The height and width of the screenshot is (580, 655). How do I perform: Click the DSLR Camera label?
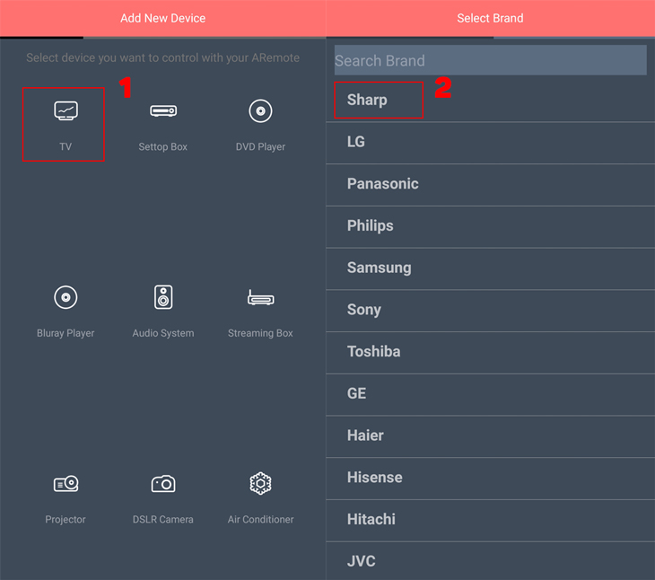(163, 520)
